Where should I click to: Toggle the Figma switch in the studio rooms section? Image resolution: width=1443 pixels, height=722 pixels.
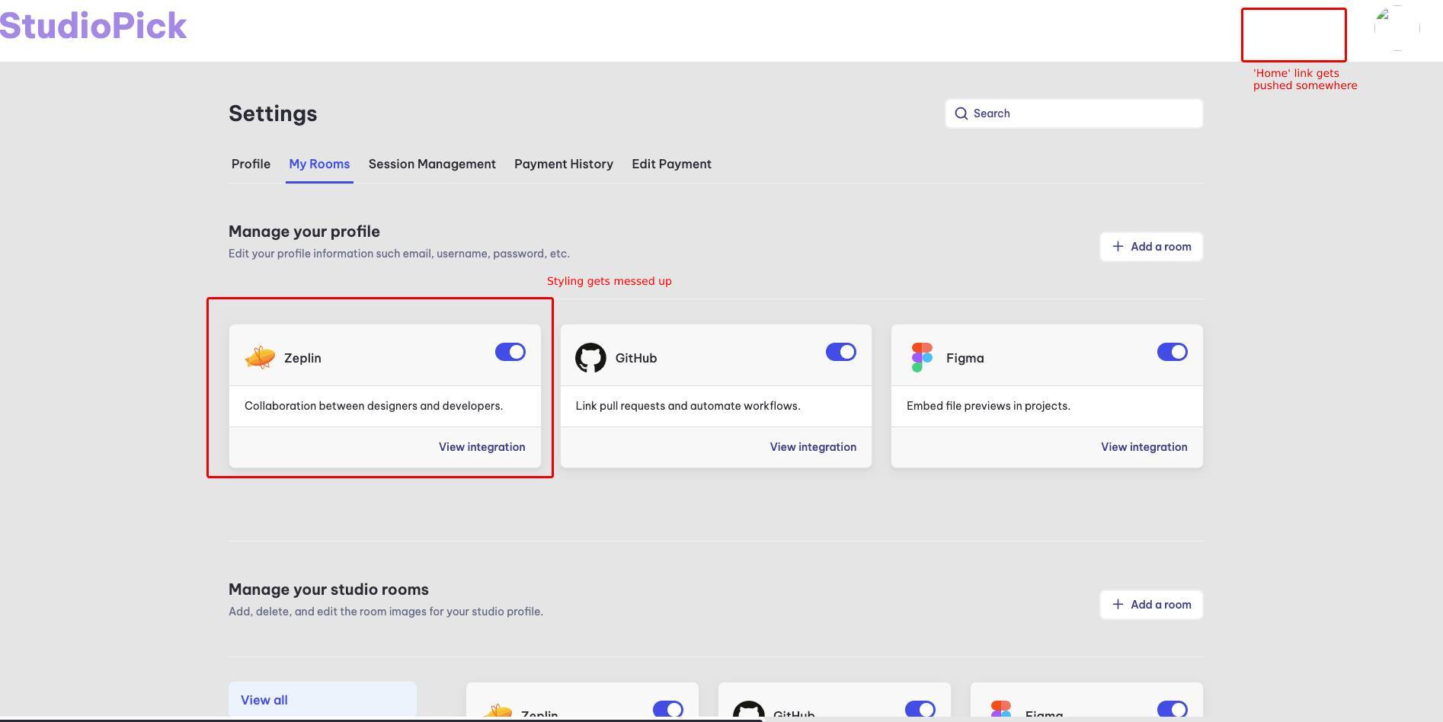tap(1173, 710)
